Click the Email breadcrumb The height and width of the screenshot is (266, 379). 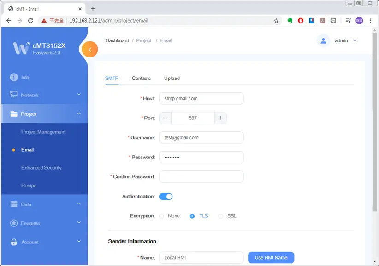[x=166, y=40]
